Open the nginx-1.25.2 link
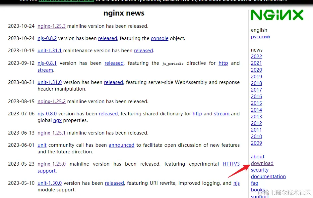 [x=51, y=101]
